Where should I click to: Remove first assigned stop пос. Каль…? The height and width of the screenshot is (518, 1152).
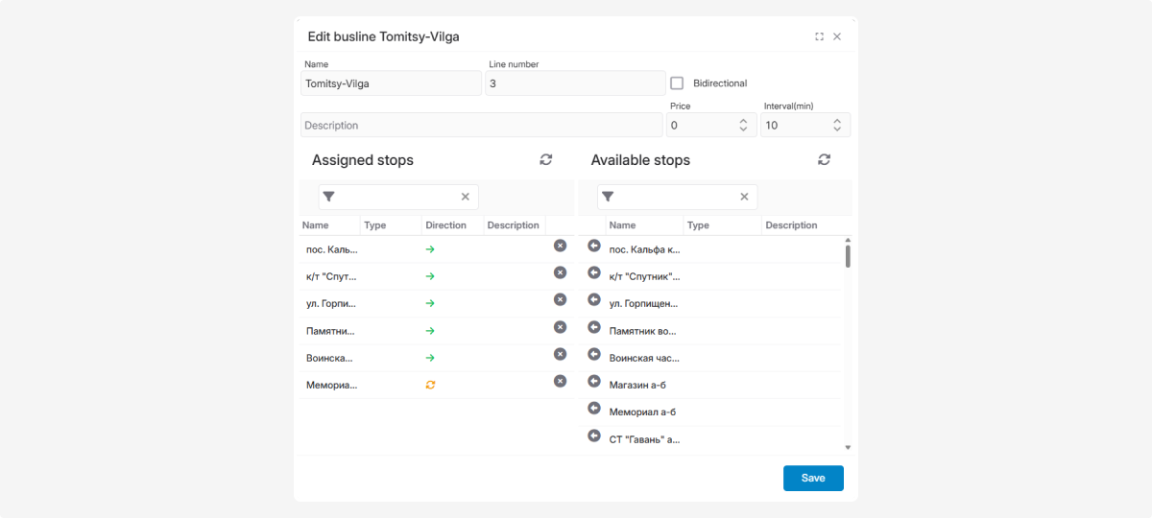click(561, 246)
